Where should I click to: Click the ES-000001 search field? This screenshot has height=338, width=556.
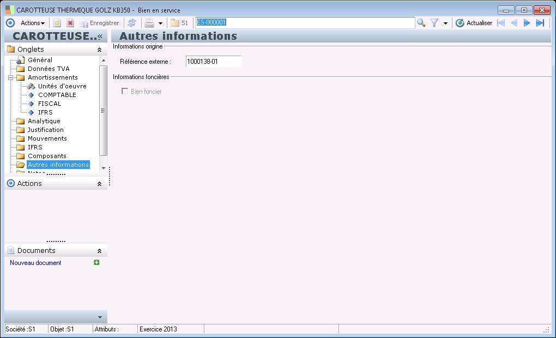(305, 23)
